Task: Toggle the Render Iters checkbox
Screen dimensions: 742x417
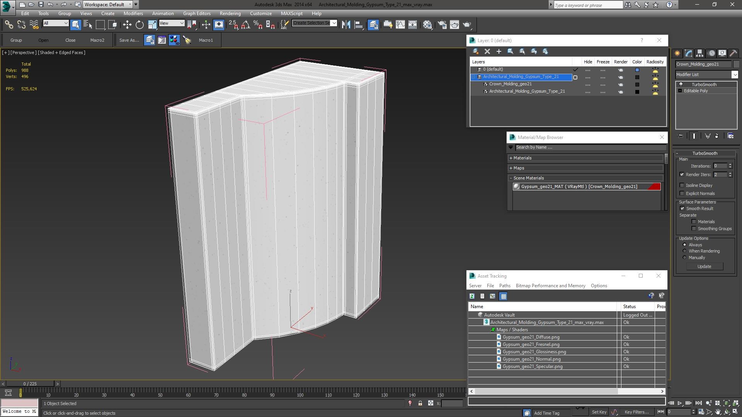Action: point(682,175)
